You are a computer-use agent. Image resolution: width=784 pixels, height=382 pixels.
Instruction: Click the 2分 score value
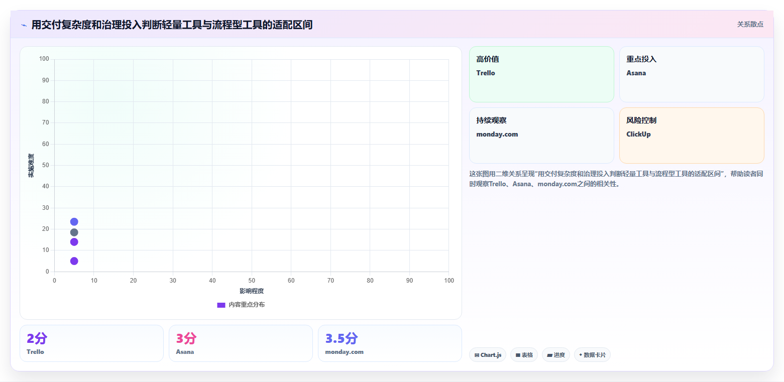[37, 338]
